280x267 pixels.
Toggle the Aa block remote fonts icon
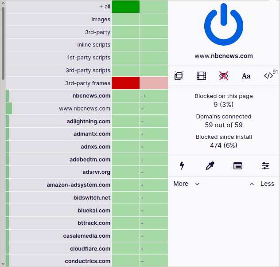[x=246, y=76]
